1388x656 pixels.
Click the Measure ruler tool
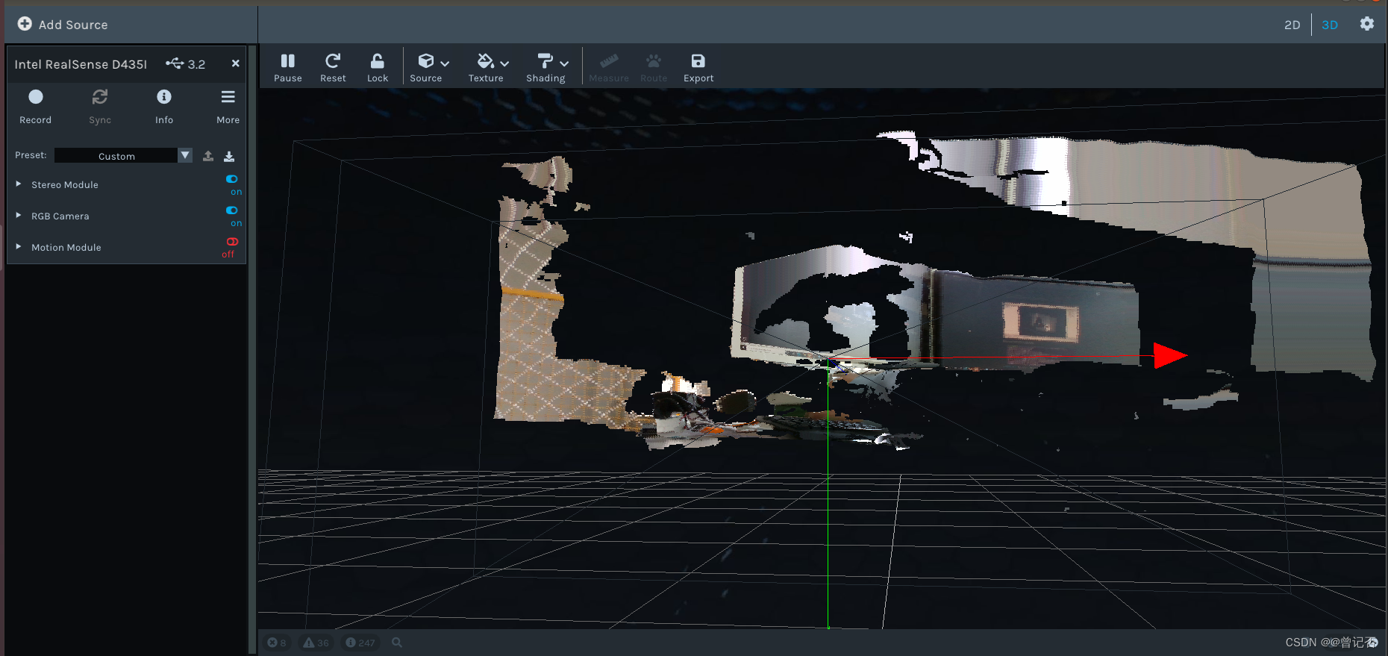(x=609, y=61)
